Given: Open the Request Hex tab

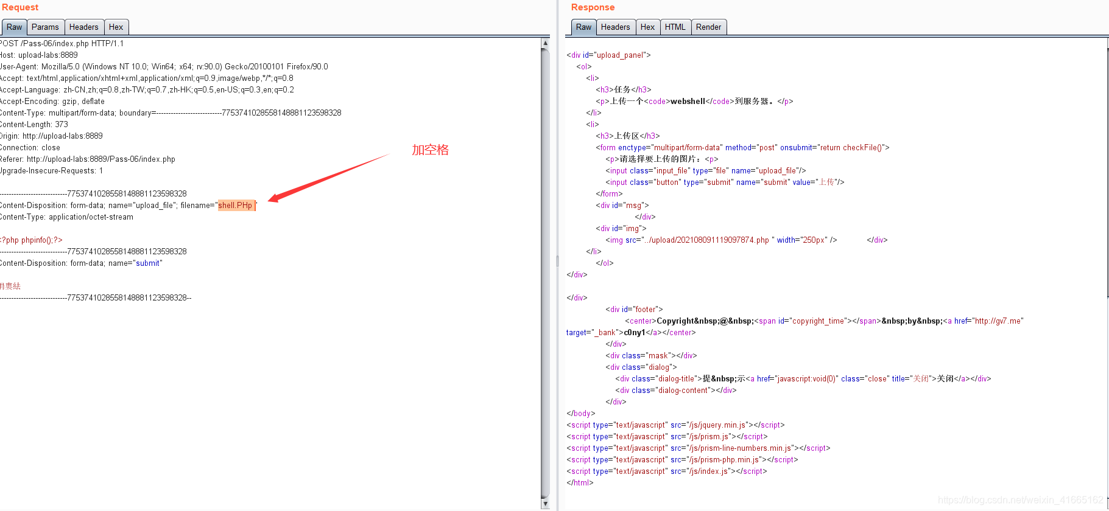Looking at the screenshot, I should point(116,27).
